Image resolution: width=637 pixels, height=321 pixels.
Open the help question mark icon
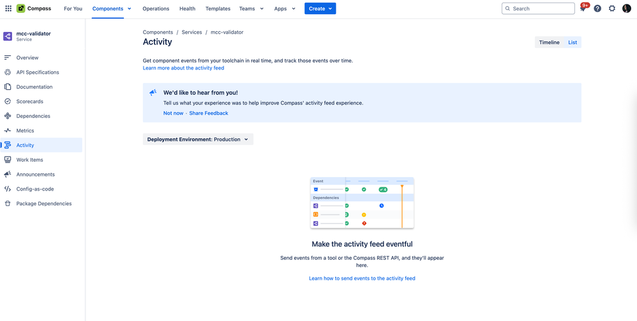pos(597,9)
